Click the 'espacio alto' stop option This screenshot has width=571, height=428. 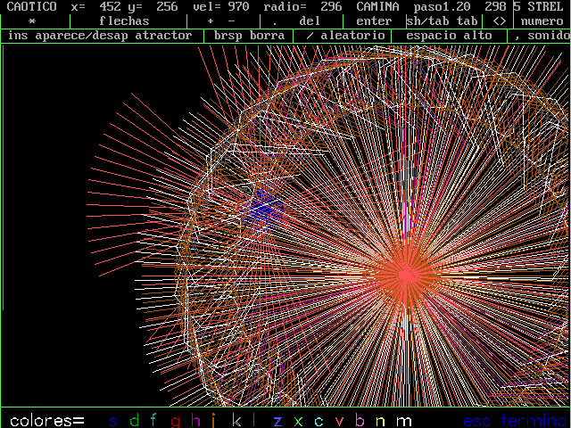[x=449, y=36]
